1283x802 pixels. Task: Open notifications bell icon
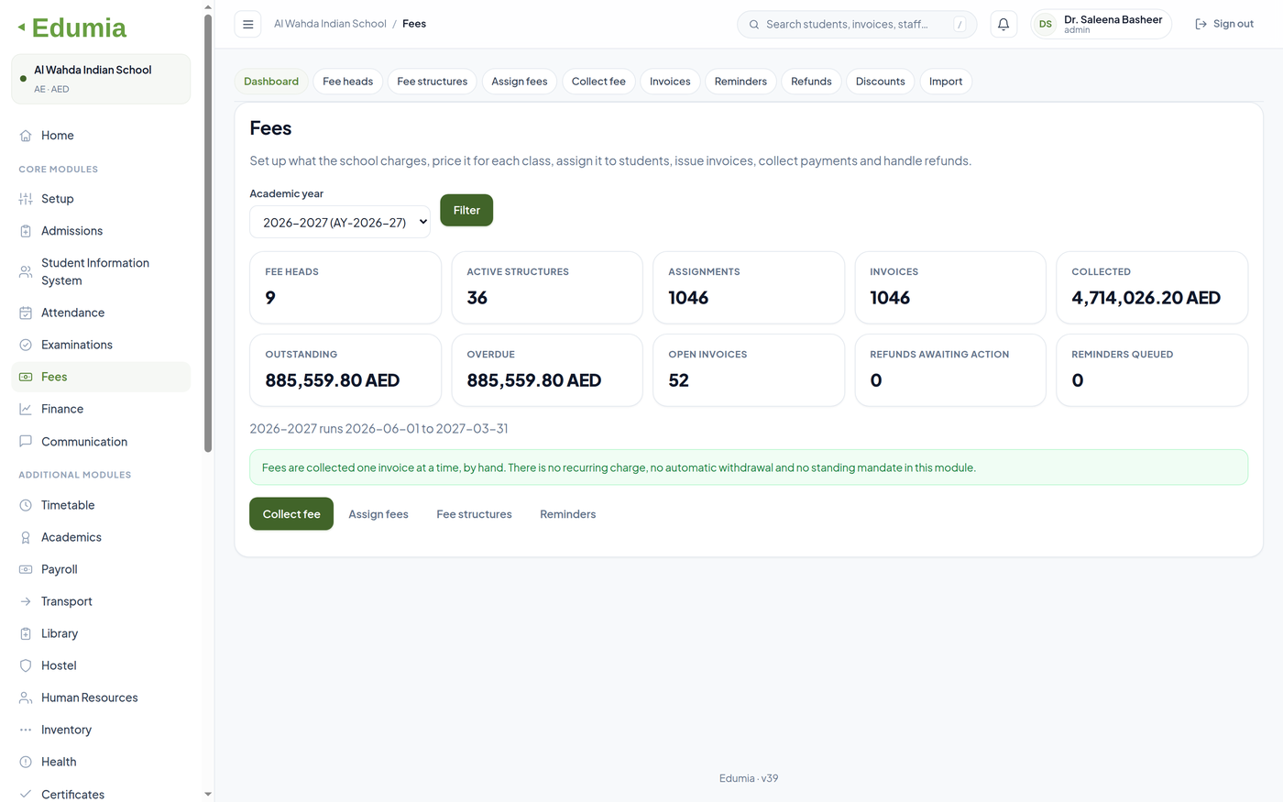[1003, 25]
